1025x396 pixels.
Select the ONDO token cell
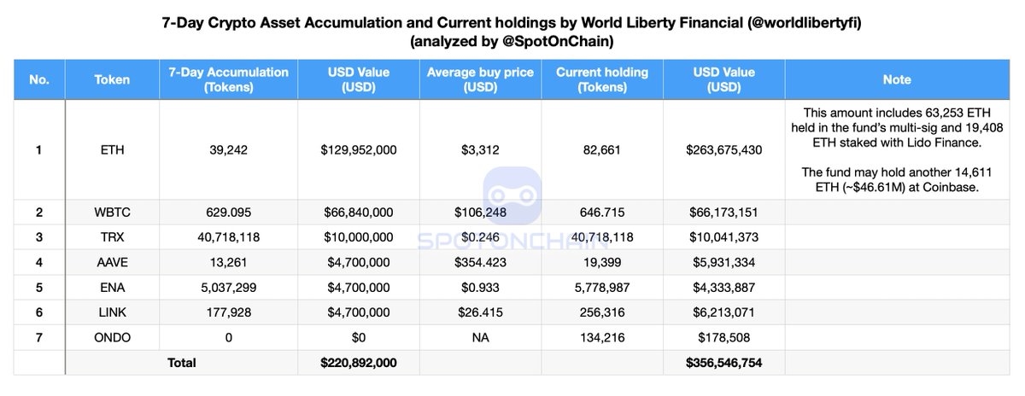pyautogui.click(x=112, y=337)
